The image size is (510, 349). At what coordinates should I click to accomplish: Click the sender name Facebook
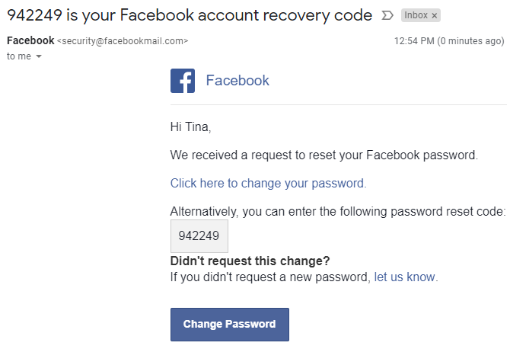(x=30, y=40)
